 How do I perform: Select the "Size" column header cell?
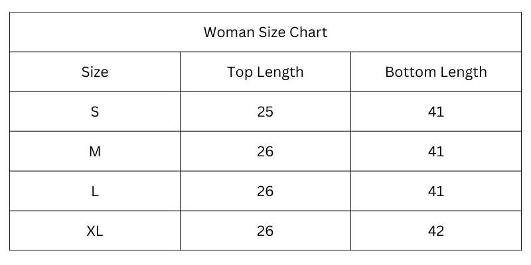95,72
